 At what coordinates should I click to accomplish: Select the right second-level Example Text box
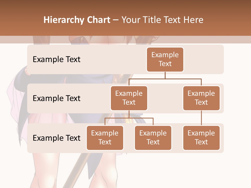(x=201, y=98)
